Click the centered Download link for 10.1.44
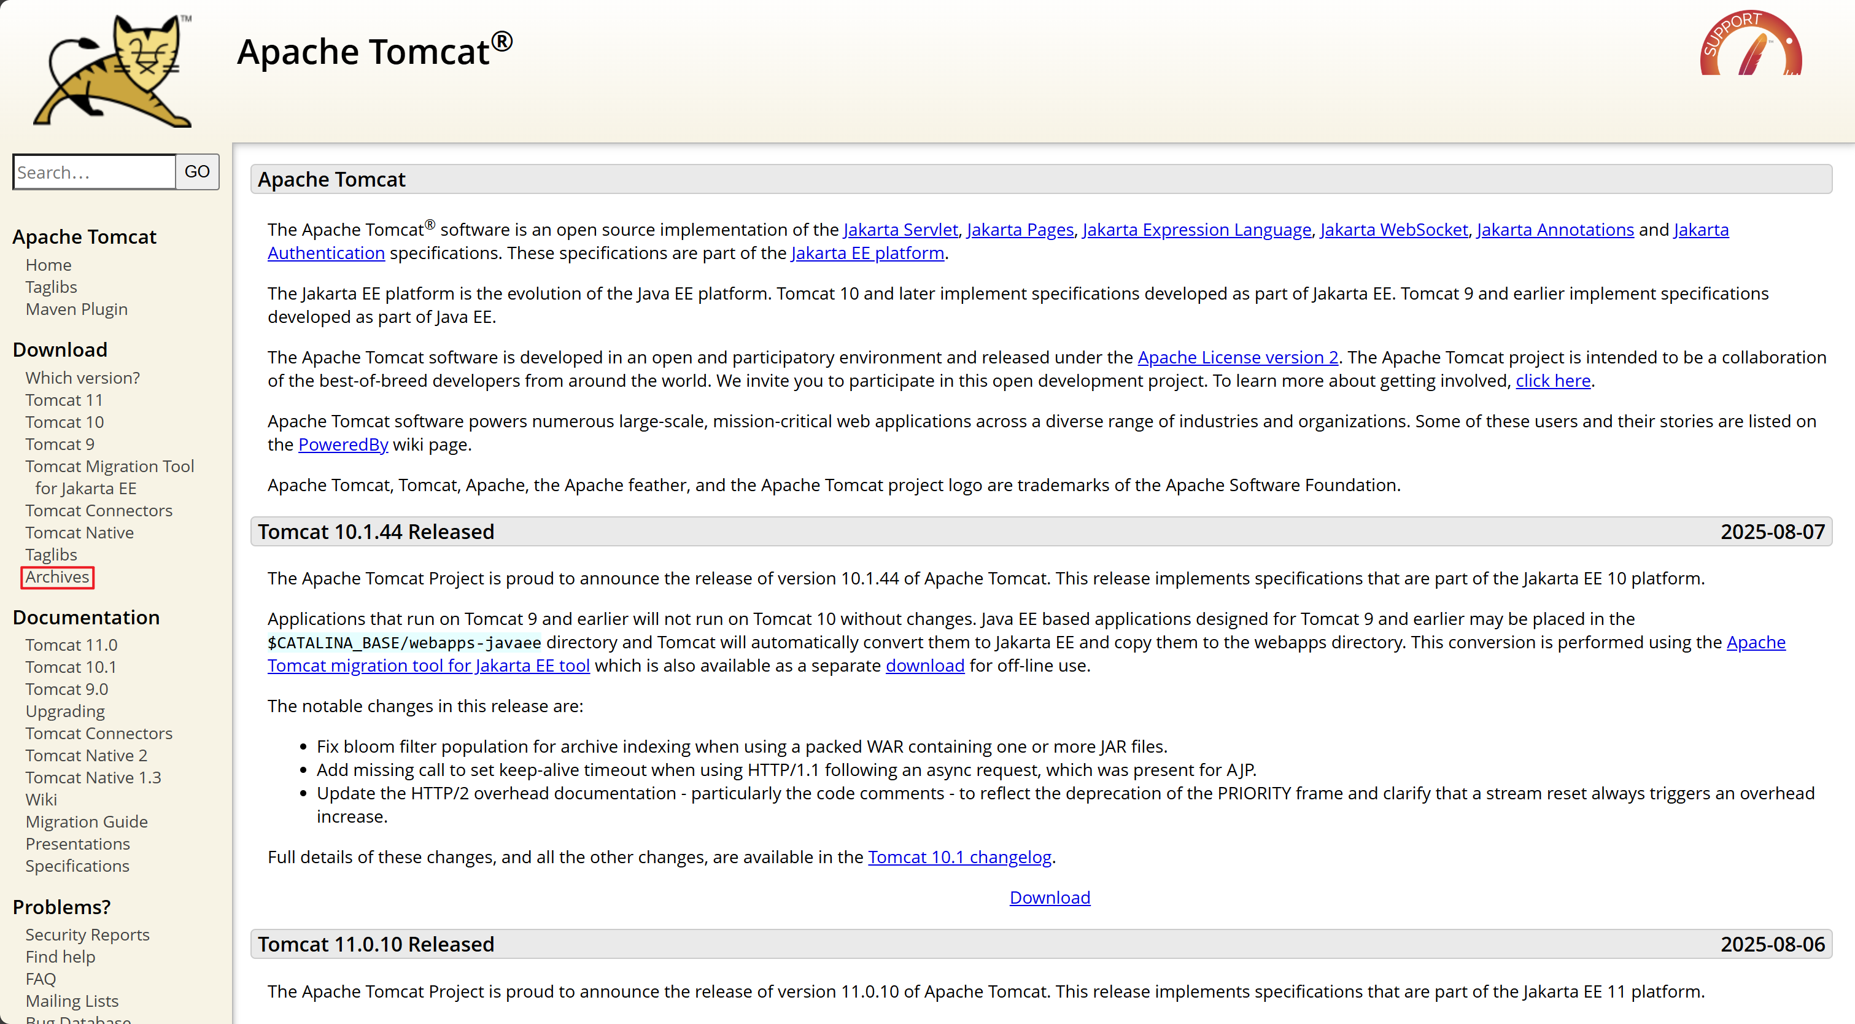Screen dimensions: 1855x1024 pyautogui.click(x=1049, y=898)
